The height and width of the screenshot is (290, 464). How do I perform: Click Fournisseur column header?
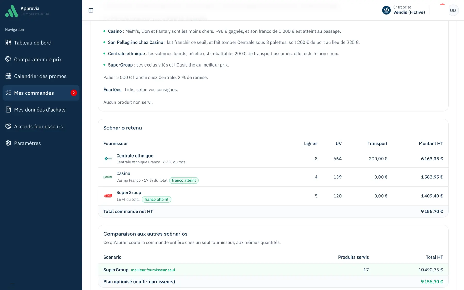tap(115, 144)
